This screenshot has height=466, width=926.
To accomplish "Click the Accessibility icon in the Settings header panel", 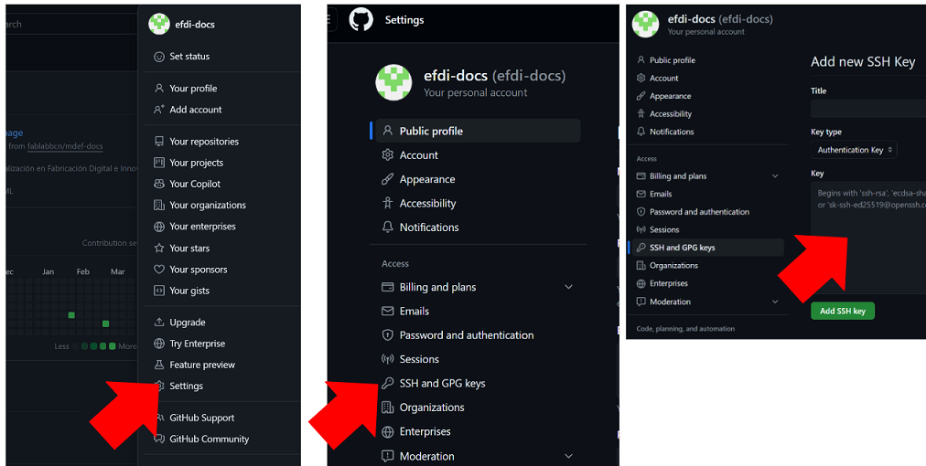I will [387, 204].
